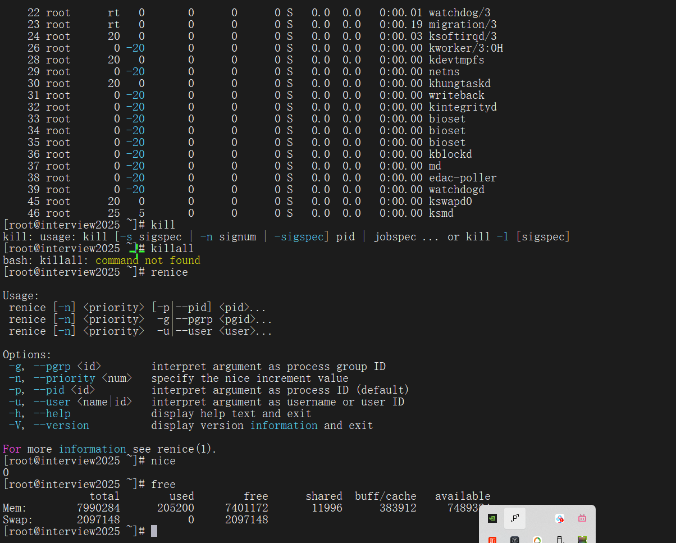676x543 pixels.
Task: Click the dark cube tray icon
Action: click(514, 540)
